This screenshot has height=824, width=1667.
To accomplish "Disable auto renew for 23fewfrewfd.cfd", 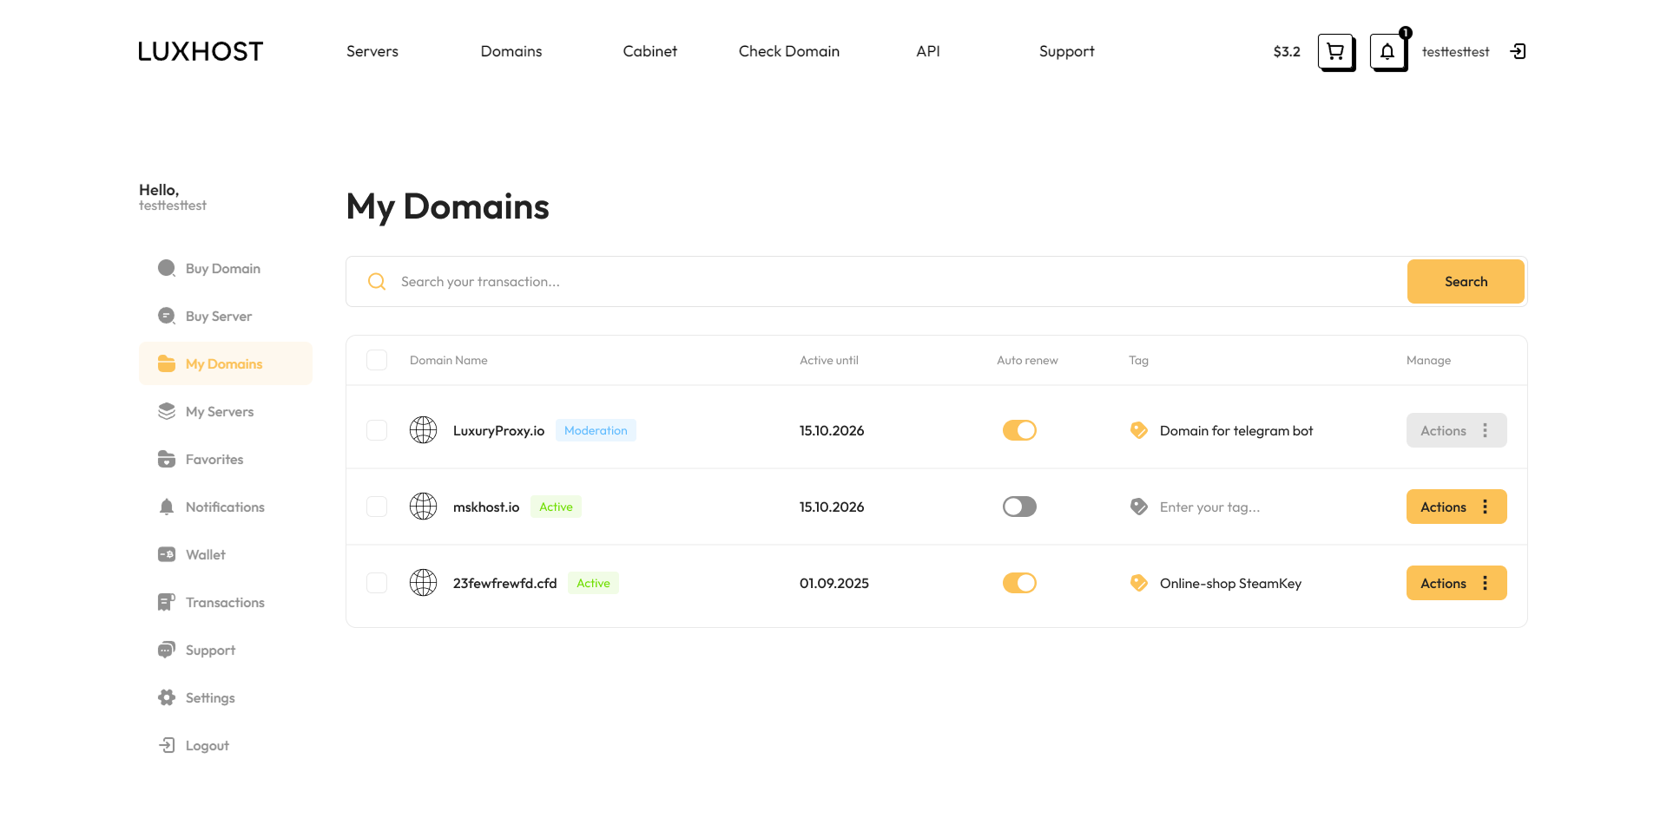I will tap(1019, 583).
